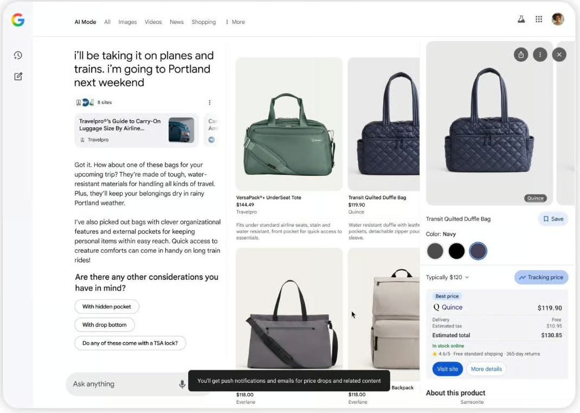The width and height of the screenshot is (580, 413).
Task: Open gray Everlane tote bag image
Action: click(289, 309)
